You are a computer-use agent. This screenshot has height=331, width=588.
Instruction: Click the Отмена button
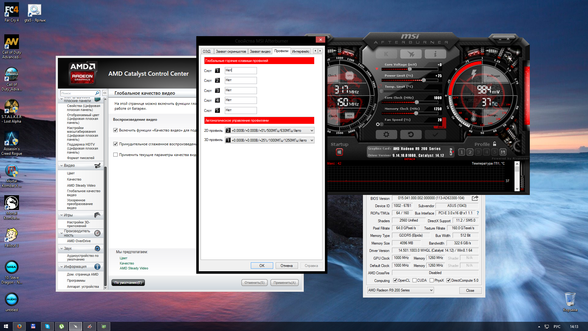coord(286,266)
